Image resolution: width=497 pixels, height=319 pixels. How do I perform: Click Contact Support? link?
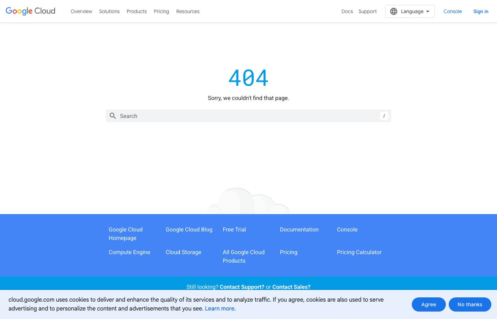pyautogui.click(x=242, y=287)
